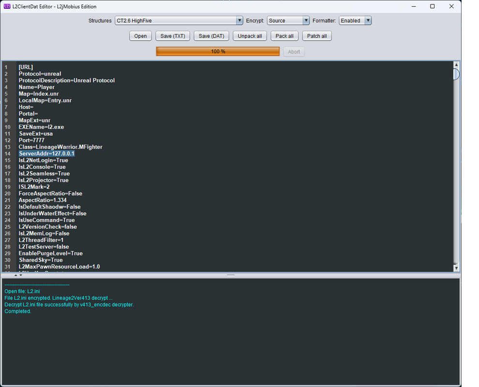Click the L2MaxPawnResourceLoad=1.0 line
The width and height of the screenshot is (479, 387).
59,267
